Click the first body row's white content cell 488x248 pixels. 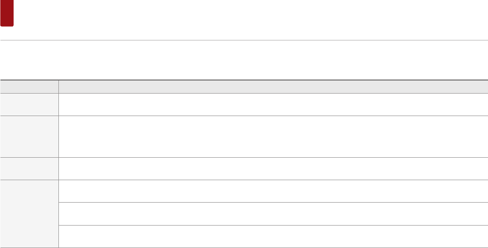271,104
